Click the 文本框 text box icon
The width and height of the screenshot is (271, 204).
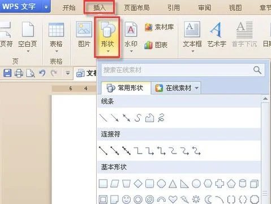(192, 29)
